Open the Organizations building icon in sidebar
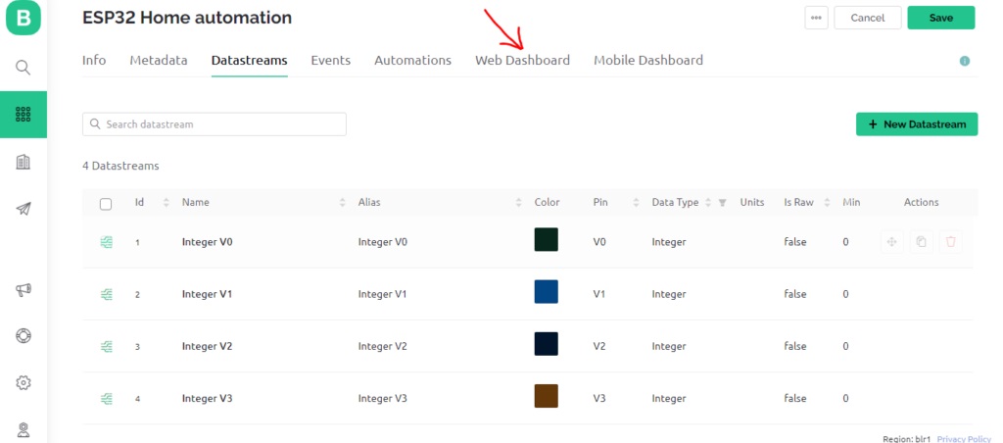The width and height of the screenshot is (1003, 443). pos(24,162)
